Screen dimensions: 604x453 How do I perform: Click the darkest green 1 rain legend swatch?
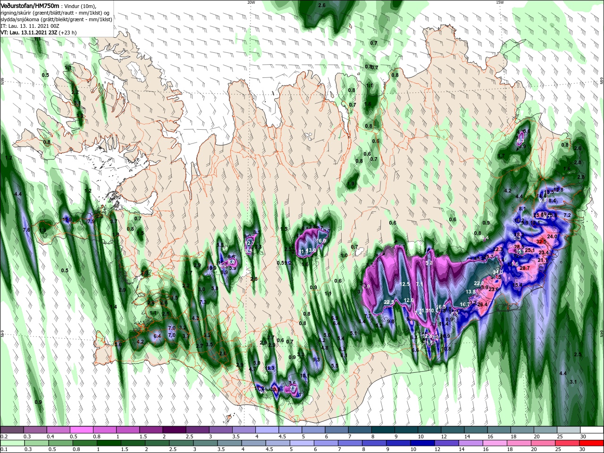108,443
